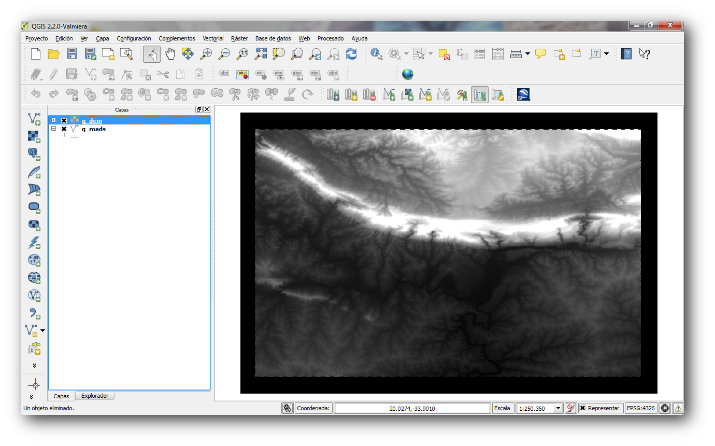
Task: Click the DEM raster map canvas
Action: (449, 253)
